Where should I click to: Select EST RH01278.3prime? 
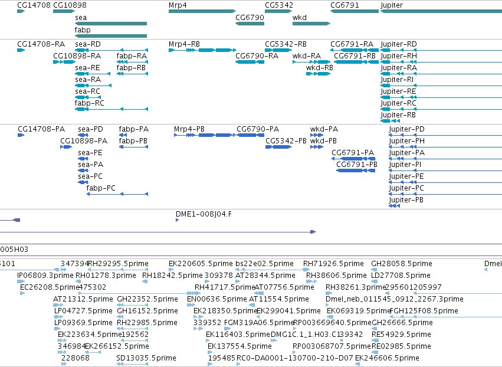[x=106, y=276]
